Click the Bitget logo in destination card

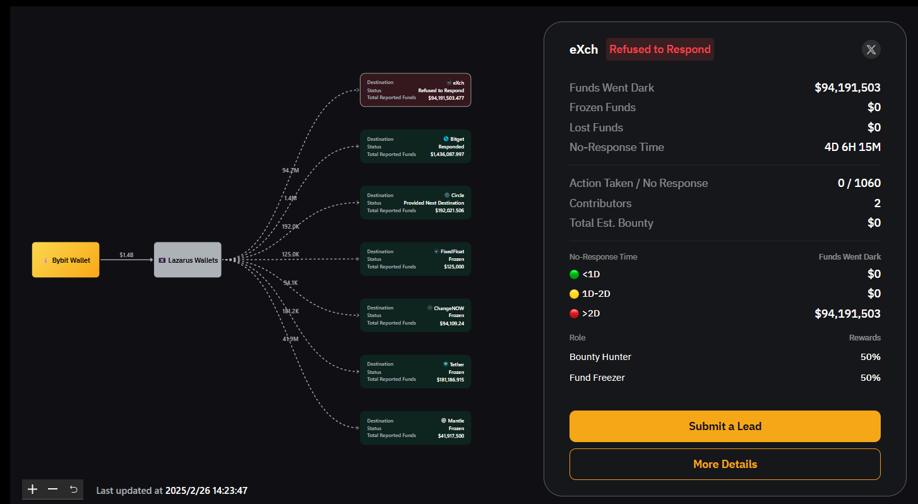click(446, 139)
